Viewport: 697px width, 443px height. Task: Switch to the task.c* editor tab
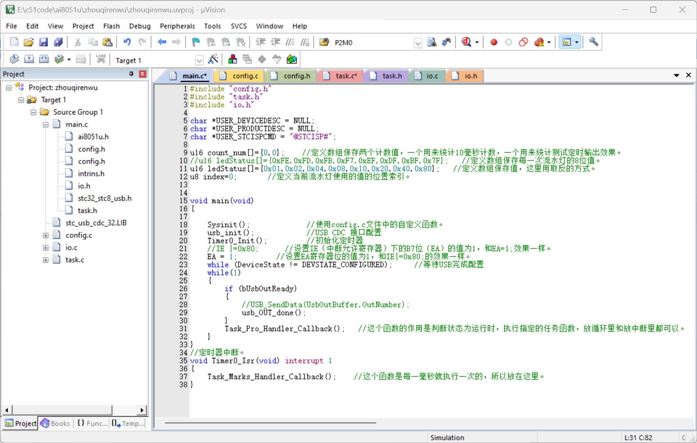pos(341,76)
